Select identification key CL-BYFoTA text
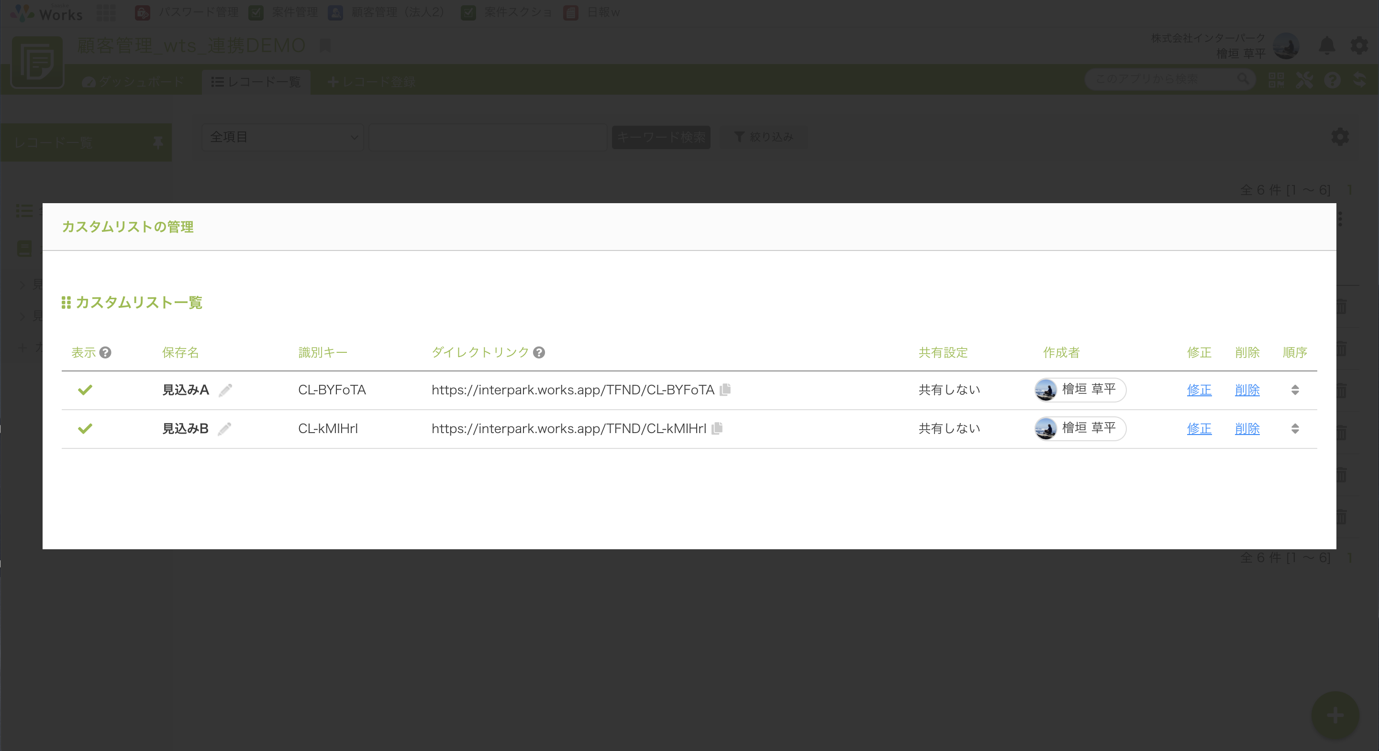This screenshot has height=751, width=1379. (332, 390)
